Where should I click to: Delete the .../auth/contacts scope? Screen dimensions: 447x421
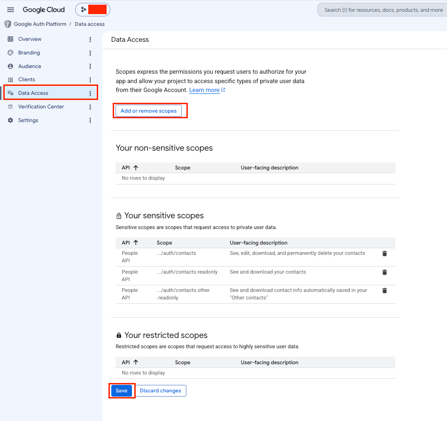pos(385,253)
